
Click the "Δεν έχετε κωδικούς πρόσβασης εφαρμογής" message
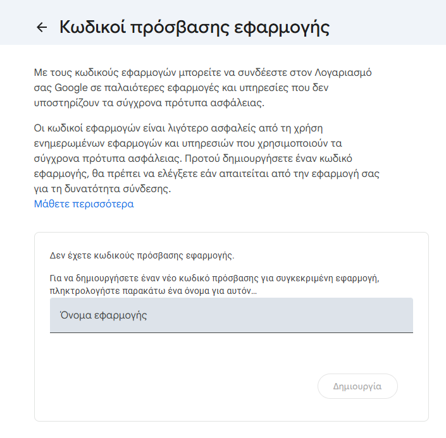(142, 256)
